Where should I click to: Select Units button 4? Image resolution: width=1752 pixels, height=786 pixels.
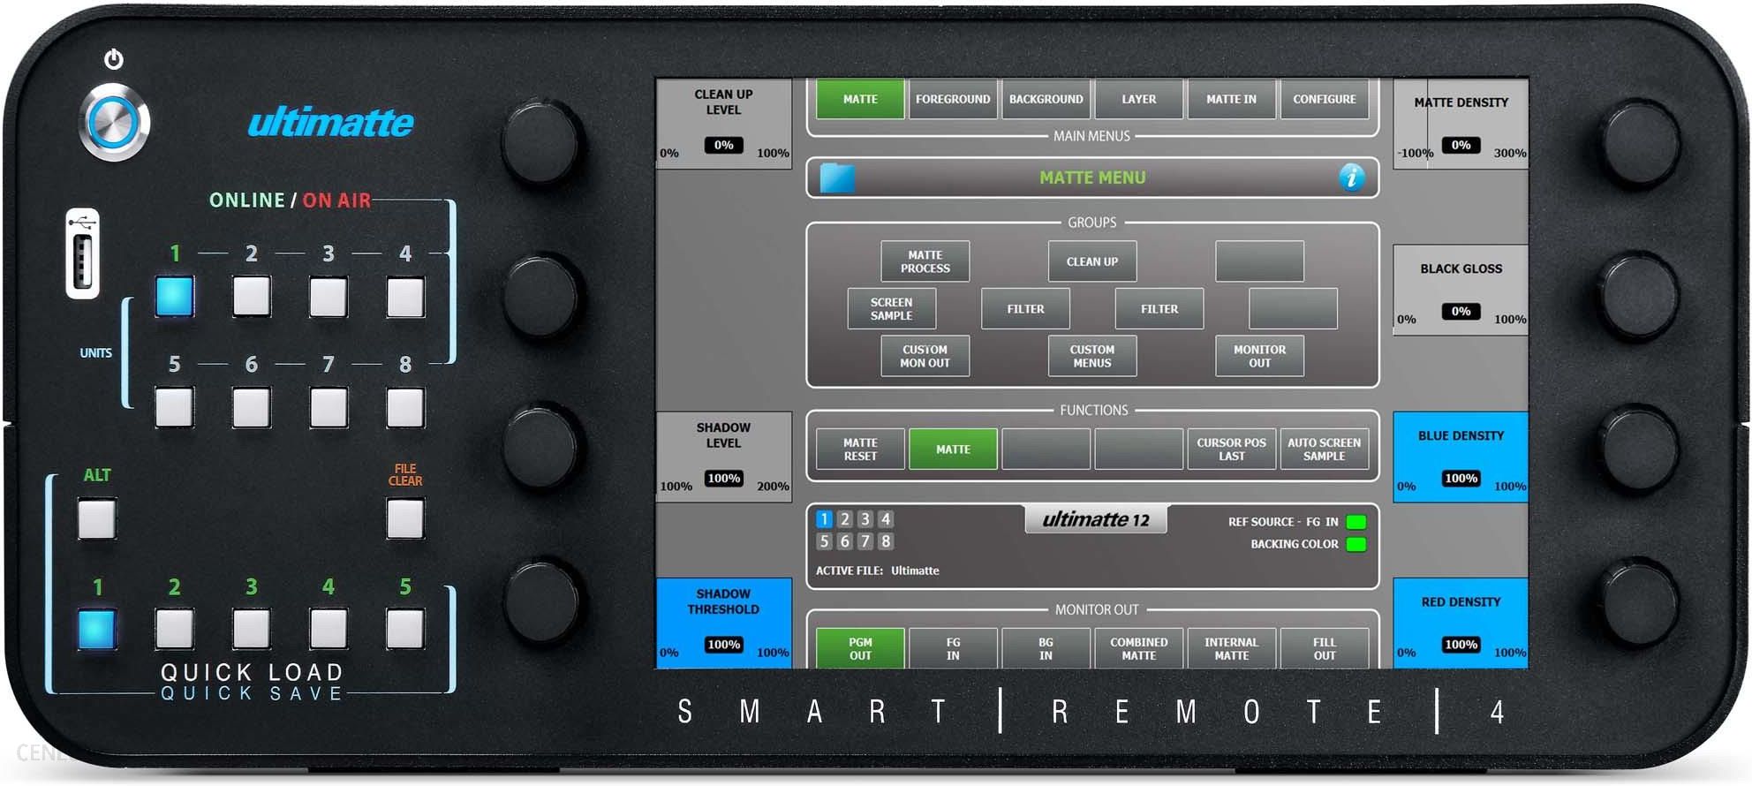pyautogui.click(x=405, y=296)
